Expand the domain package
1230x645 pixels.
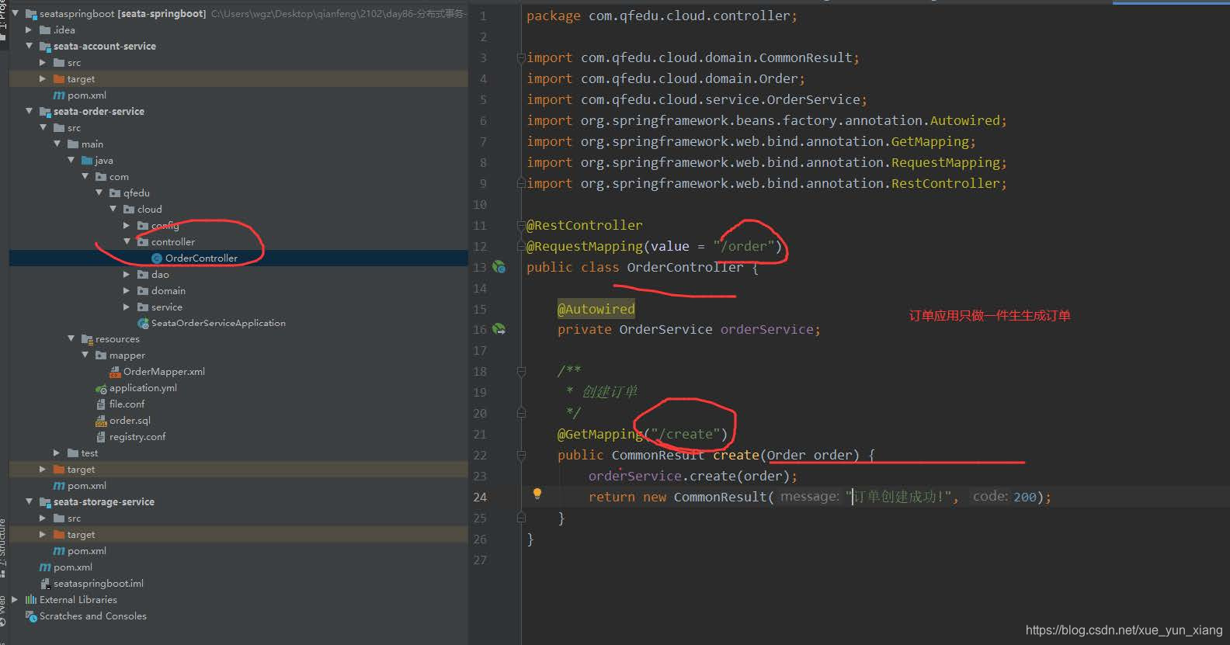pos(127,291)
